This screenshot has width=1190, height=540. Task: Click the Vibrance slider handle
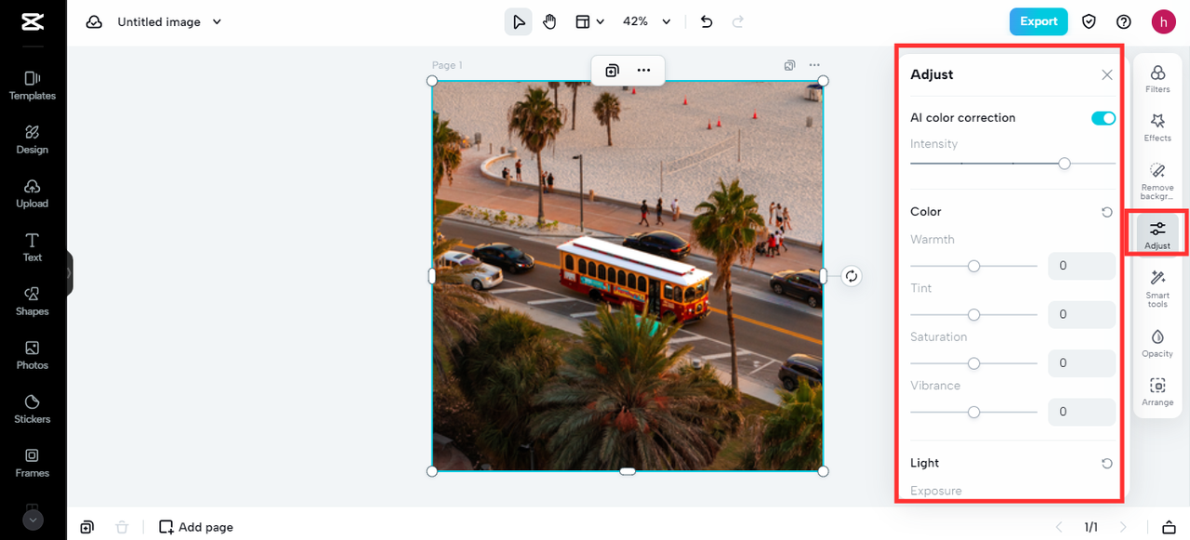[973, 412]
